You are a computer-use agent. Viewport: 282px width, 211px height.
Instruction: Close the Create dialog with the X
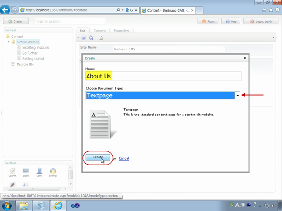tap(245, 58)
